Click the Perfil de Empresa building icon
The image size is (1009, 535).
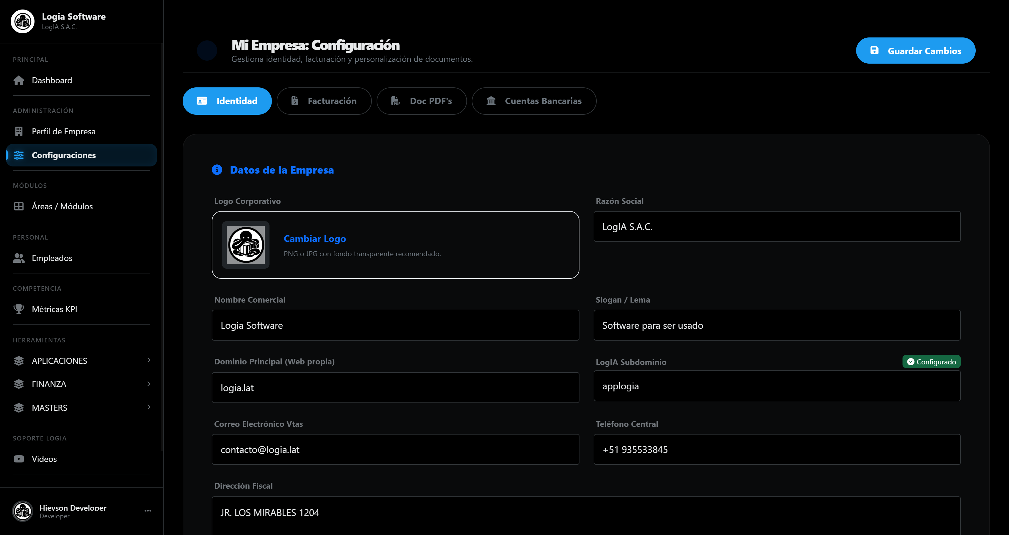click(19, 131)
